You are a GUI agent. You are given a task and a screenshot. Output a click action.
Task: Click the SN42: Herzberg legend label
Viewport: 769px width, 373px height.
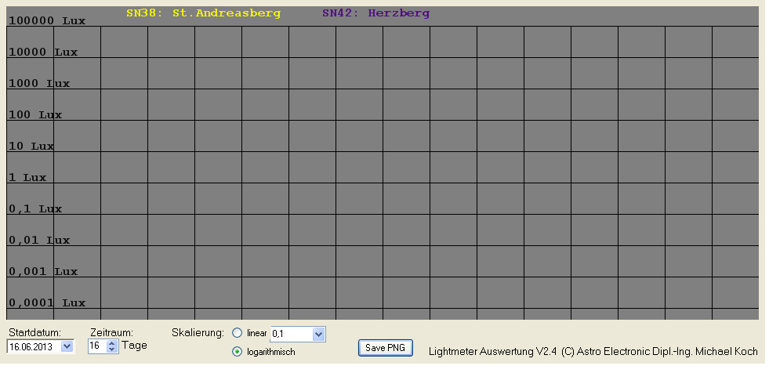(375, 13)
